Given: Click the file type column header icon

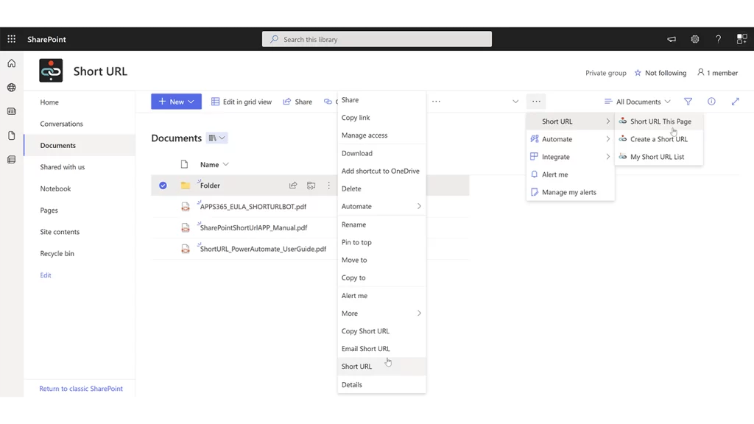Looking at the screenshot, I should point(184,164).
